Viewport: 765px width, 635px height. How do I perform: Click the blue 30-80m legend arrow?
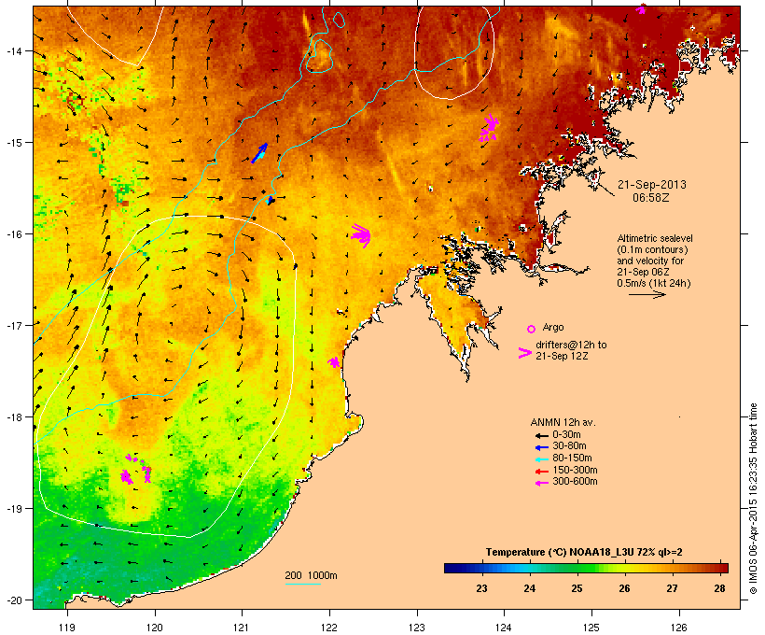541,447
